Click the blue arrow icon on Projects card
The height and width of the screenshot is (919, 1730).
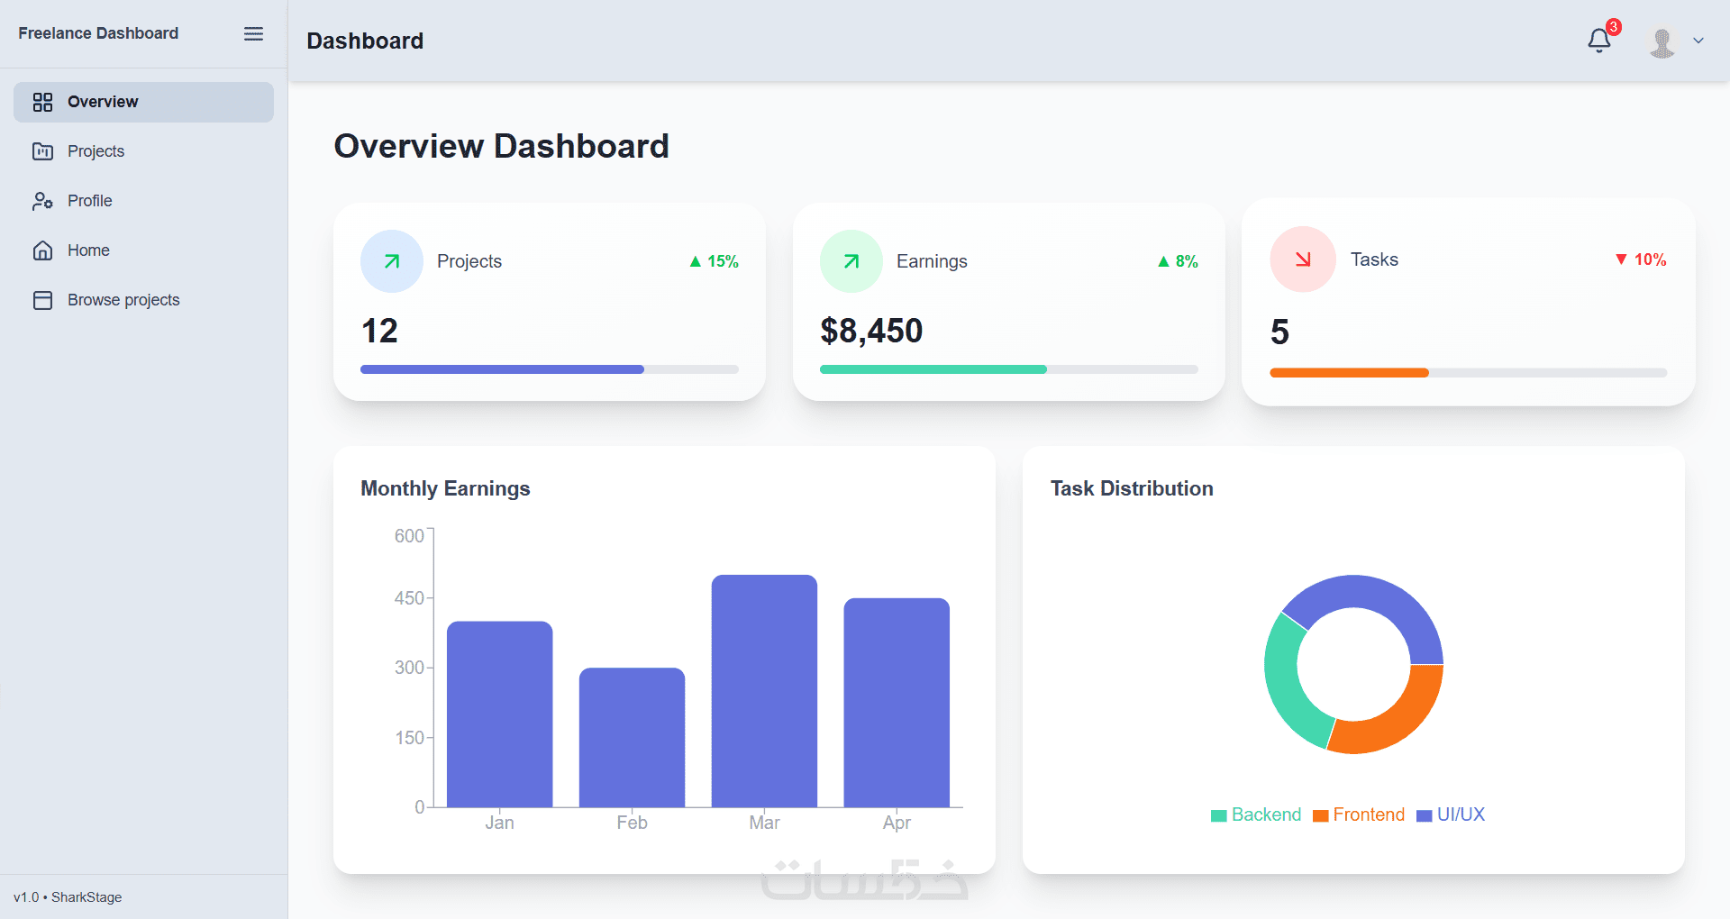pyautogui.click(x=392, y=261)
